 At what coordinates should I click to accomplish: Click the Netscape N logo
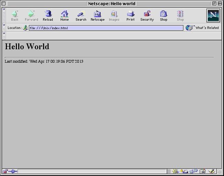pyautogui.click(x=213, y=15)
